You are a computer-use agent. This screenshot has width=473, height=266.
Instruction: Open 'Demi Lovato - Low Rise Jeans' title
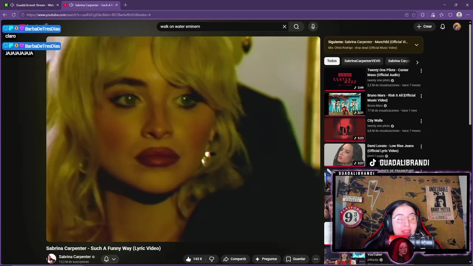391,148
